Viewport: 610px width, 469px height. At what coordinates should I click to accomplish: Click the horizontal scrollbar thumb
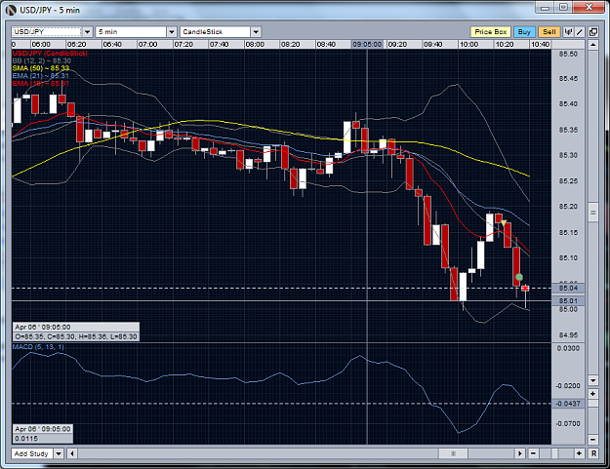[x=453, y=453]
